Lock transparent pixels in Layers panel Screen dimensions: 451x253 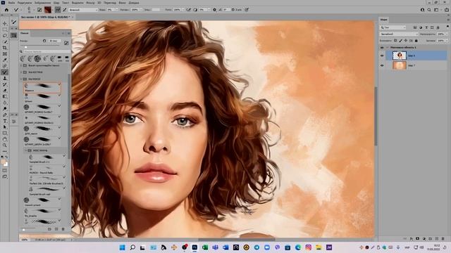tap(395, 41)
